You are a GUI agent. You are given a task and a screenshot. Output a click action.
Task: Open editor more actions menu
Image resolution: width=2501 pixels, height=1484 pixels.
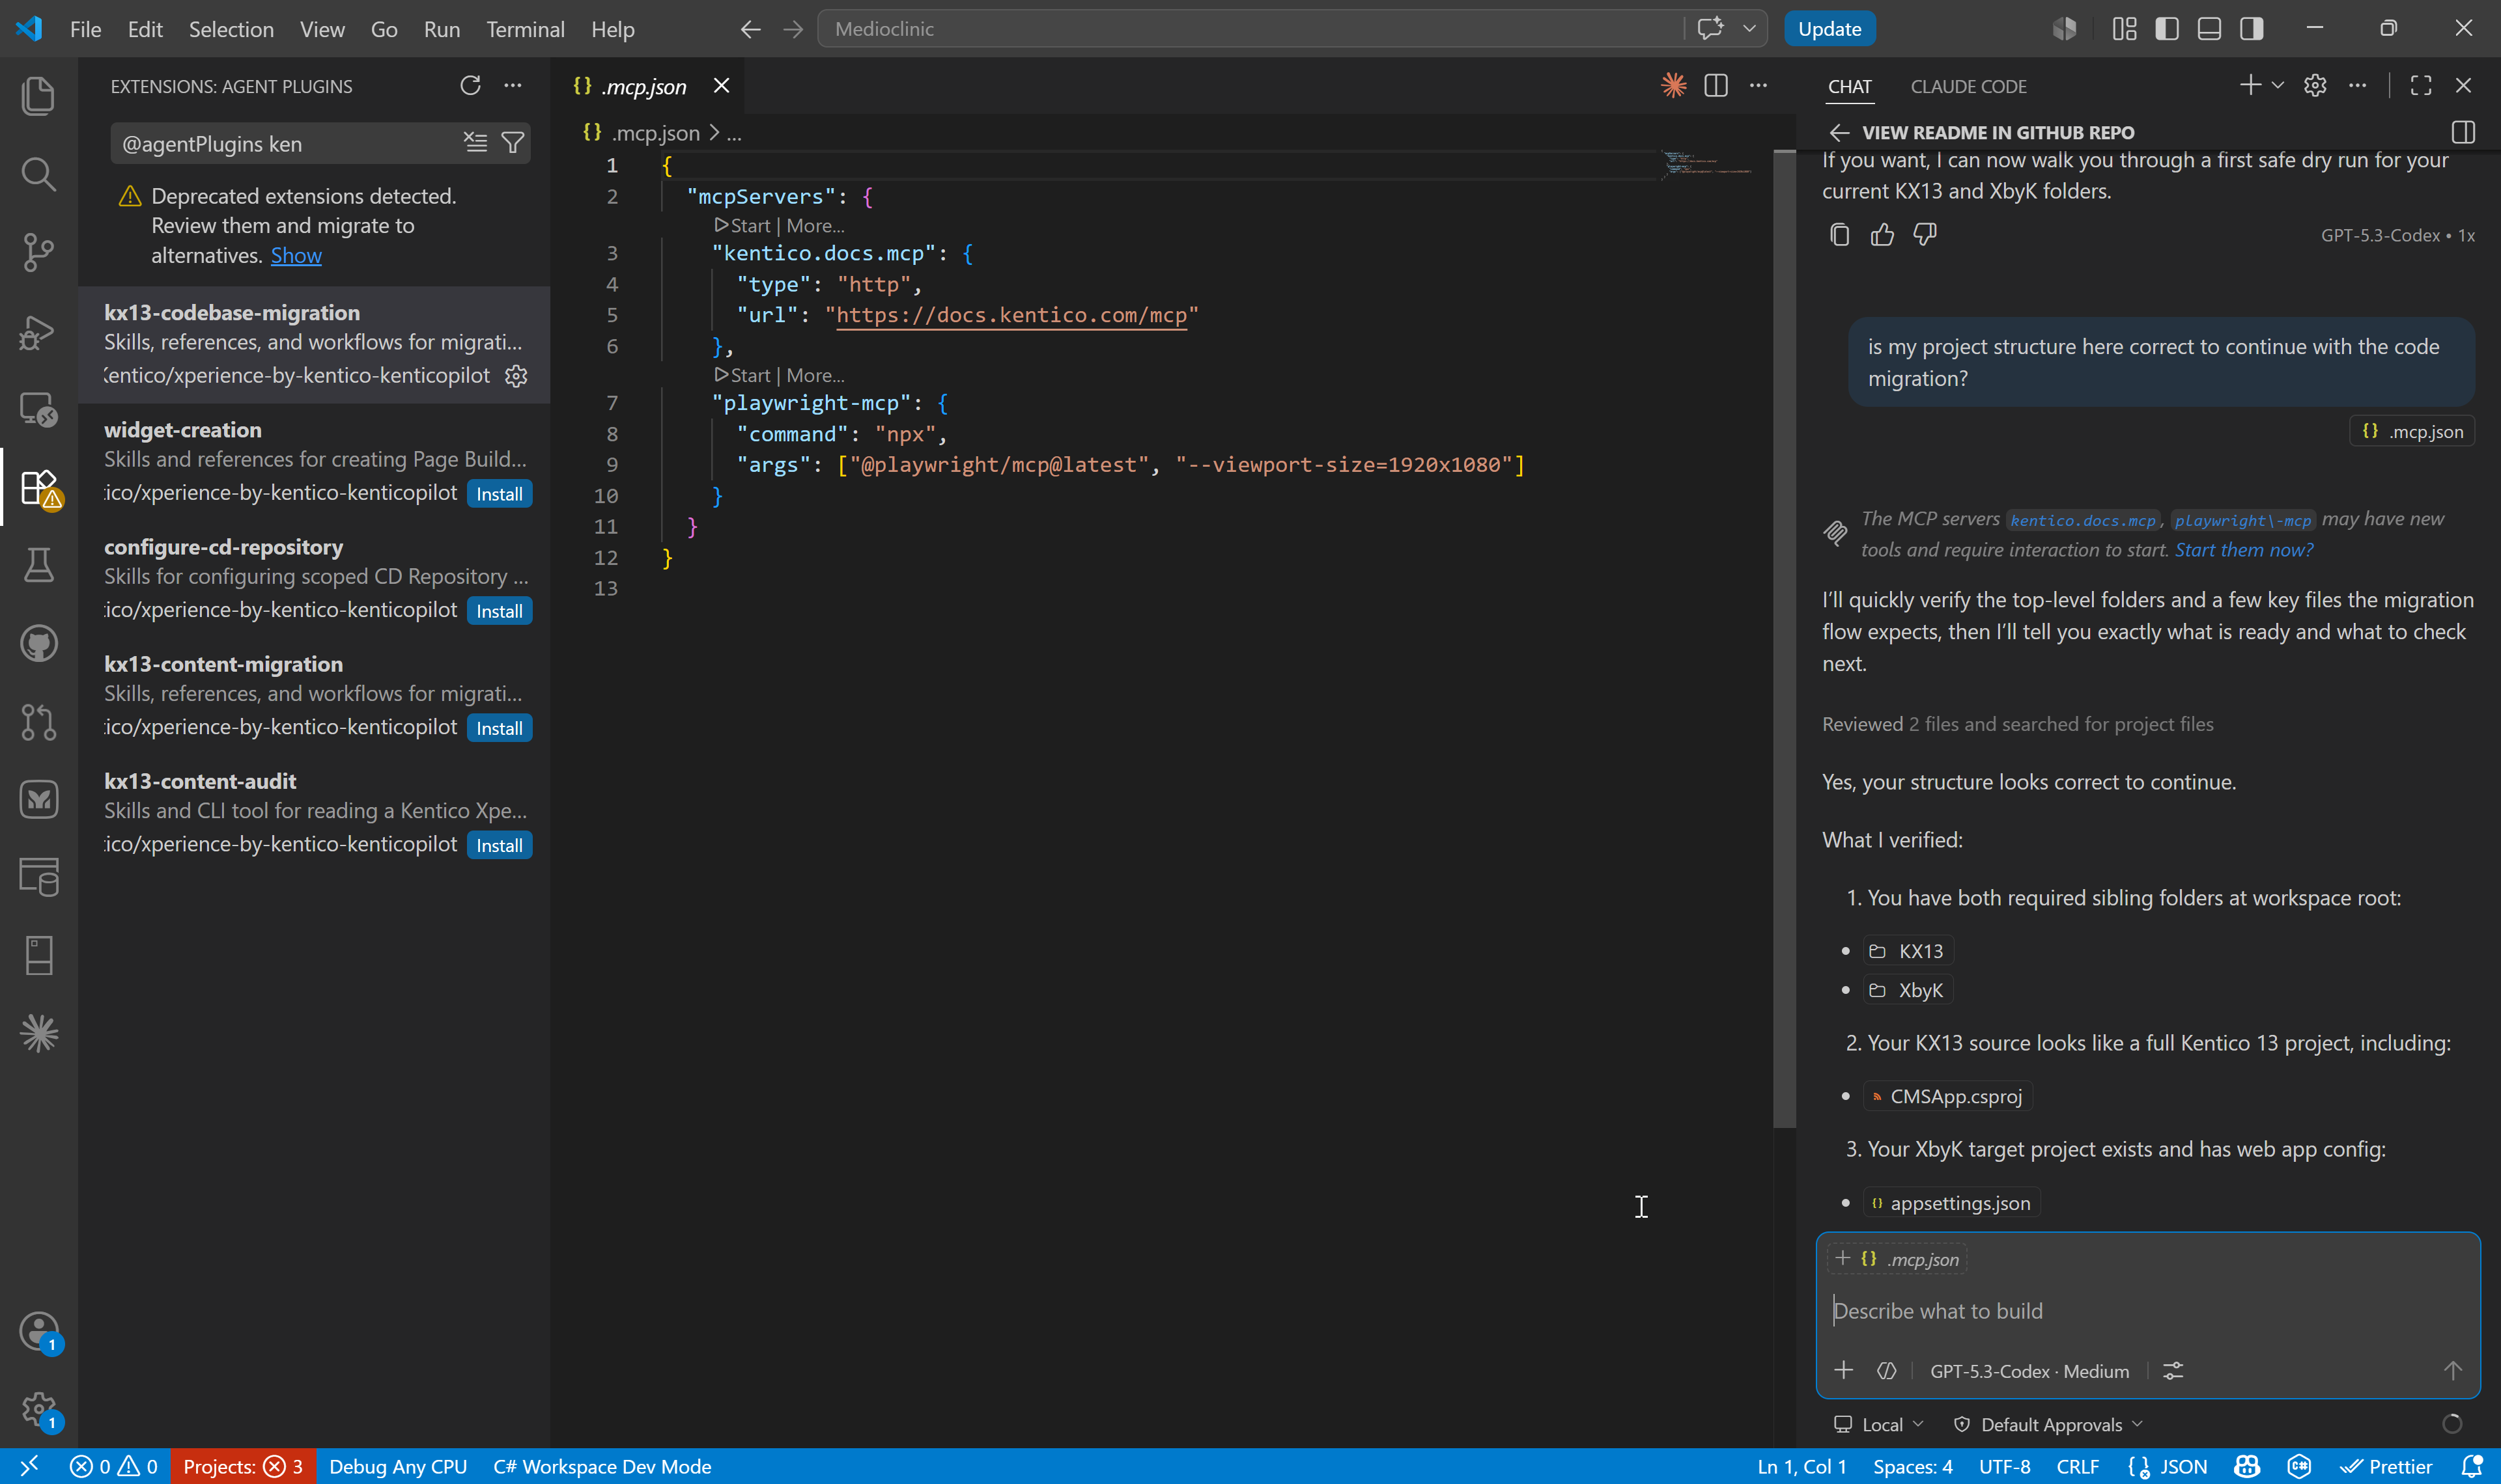[x=1758, y=86]
